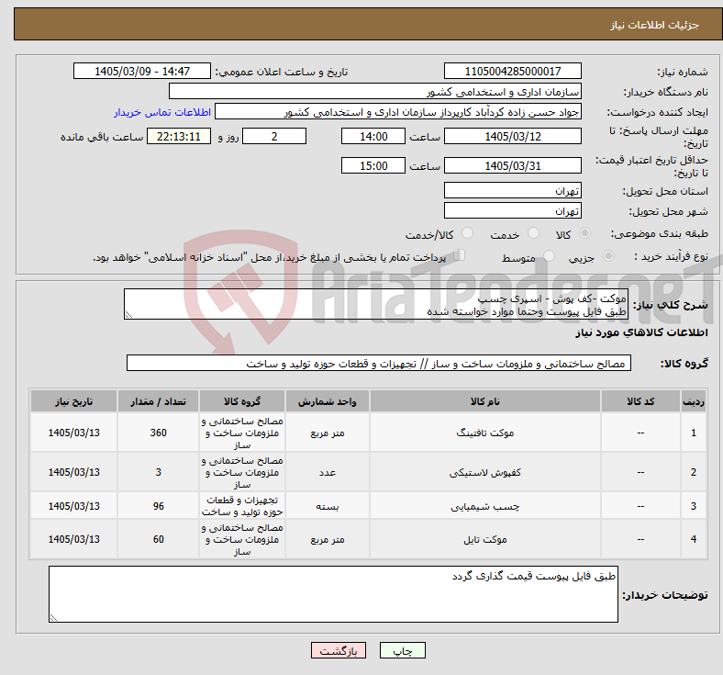The image size is (723, 675).
Task: Click the announcement date field 1405/03/09 - 14:47
Action: tap(142, 71)
